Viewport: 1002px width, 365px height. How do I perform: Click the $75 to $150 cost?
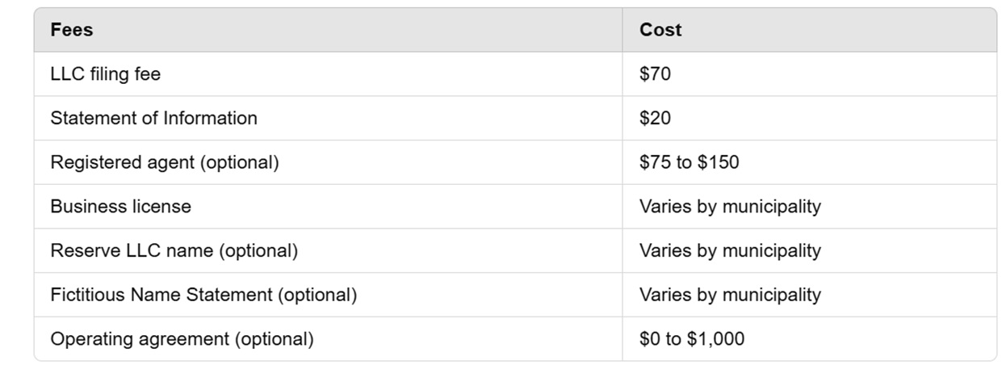click(689, 162)
